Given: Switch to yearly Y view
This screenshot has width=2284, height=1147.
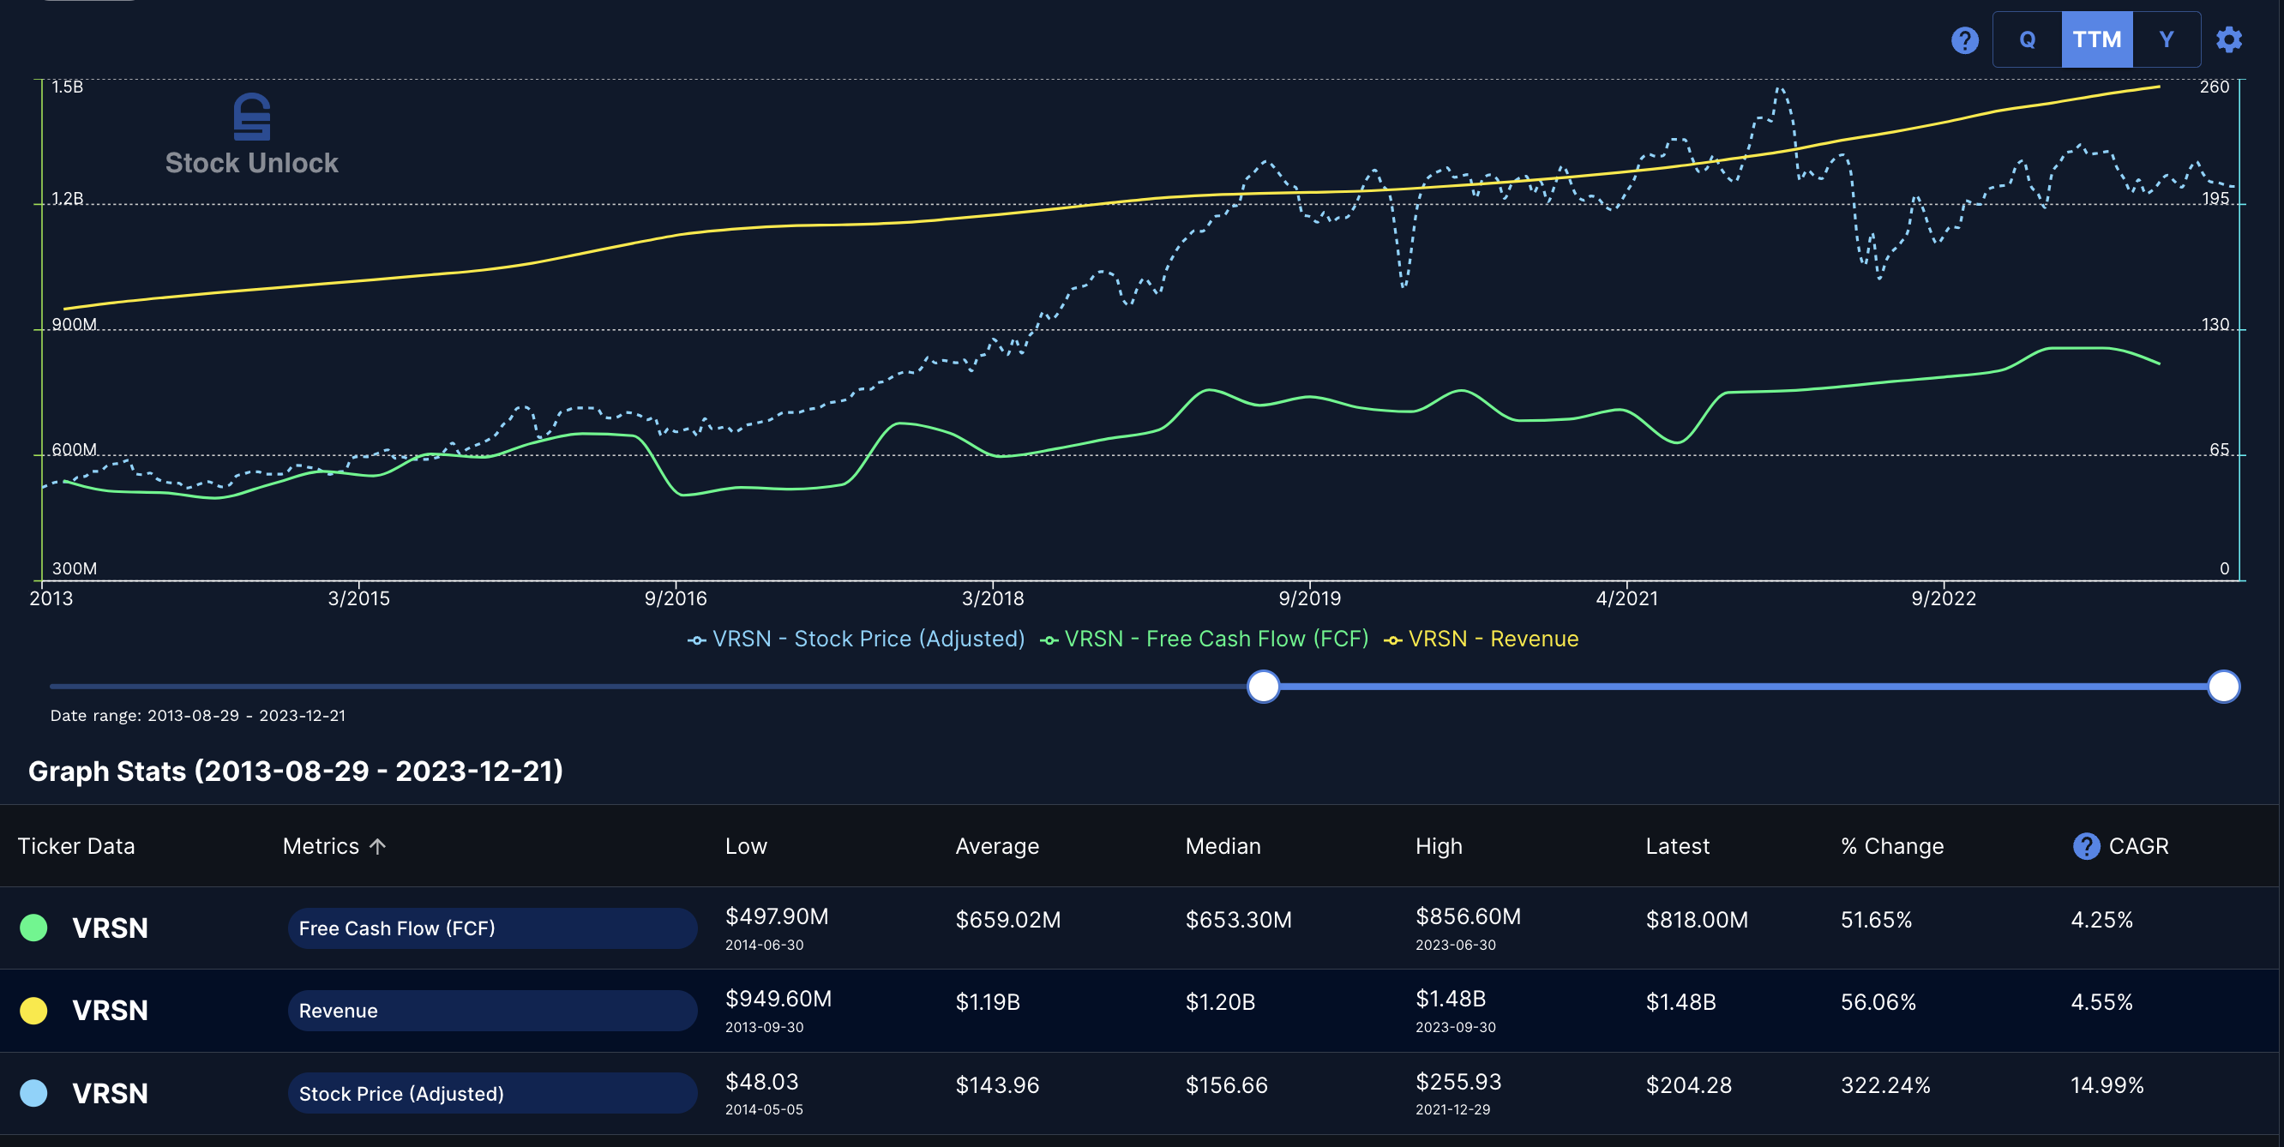Looking at the screenshot, I should pos(2166,40).
